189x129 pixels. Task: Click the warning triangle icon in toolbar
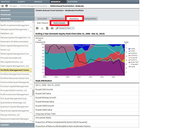click(x=42, y=28)
